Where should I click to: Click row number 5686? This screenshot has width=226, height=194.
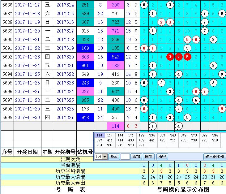click(x=7, y=5)
